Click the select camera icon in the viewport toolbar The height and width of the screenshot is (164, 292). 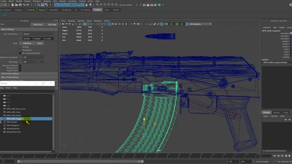click(x=63, y=24)
